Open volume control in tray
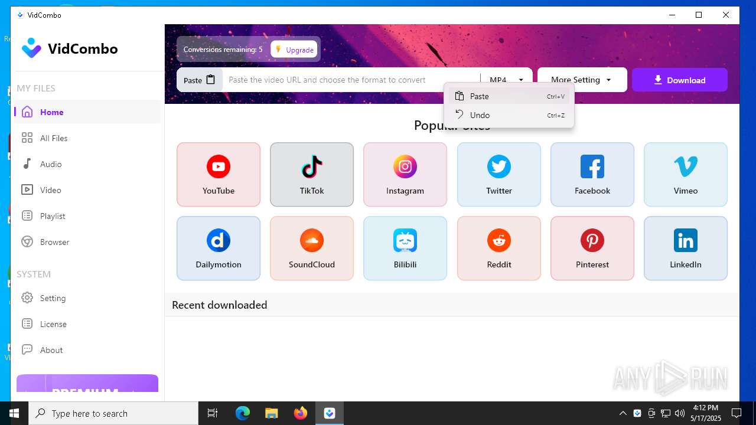 (x=680, y=413)
